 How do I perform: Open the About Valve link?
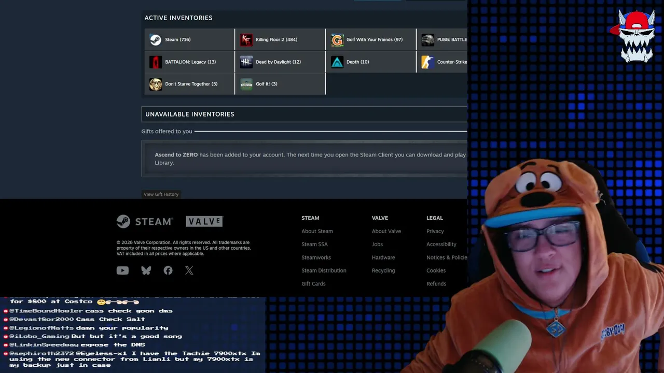click(386, 232)
